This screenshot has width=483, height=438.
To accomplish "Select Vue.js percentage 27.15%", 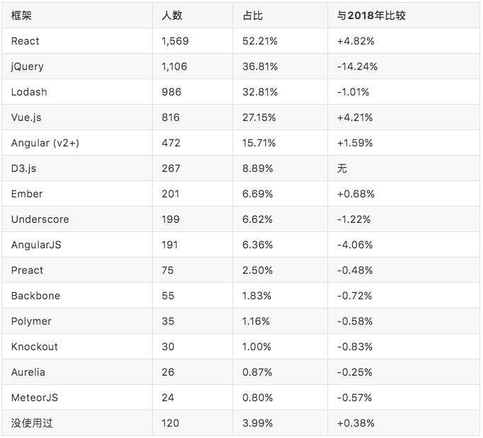I will pyautogui.click(x=259, y=117).
